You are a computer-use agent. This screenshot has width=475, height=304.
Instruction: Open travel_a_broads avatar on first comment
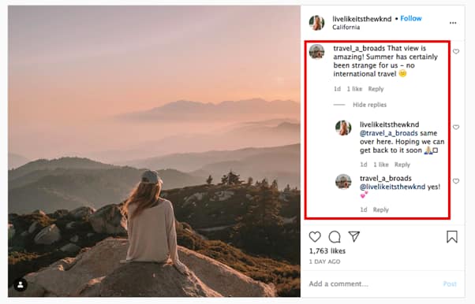(316, 52)
